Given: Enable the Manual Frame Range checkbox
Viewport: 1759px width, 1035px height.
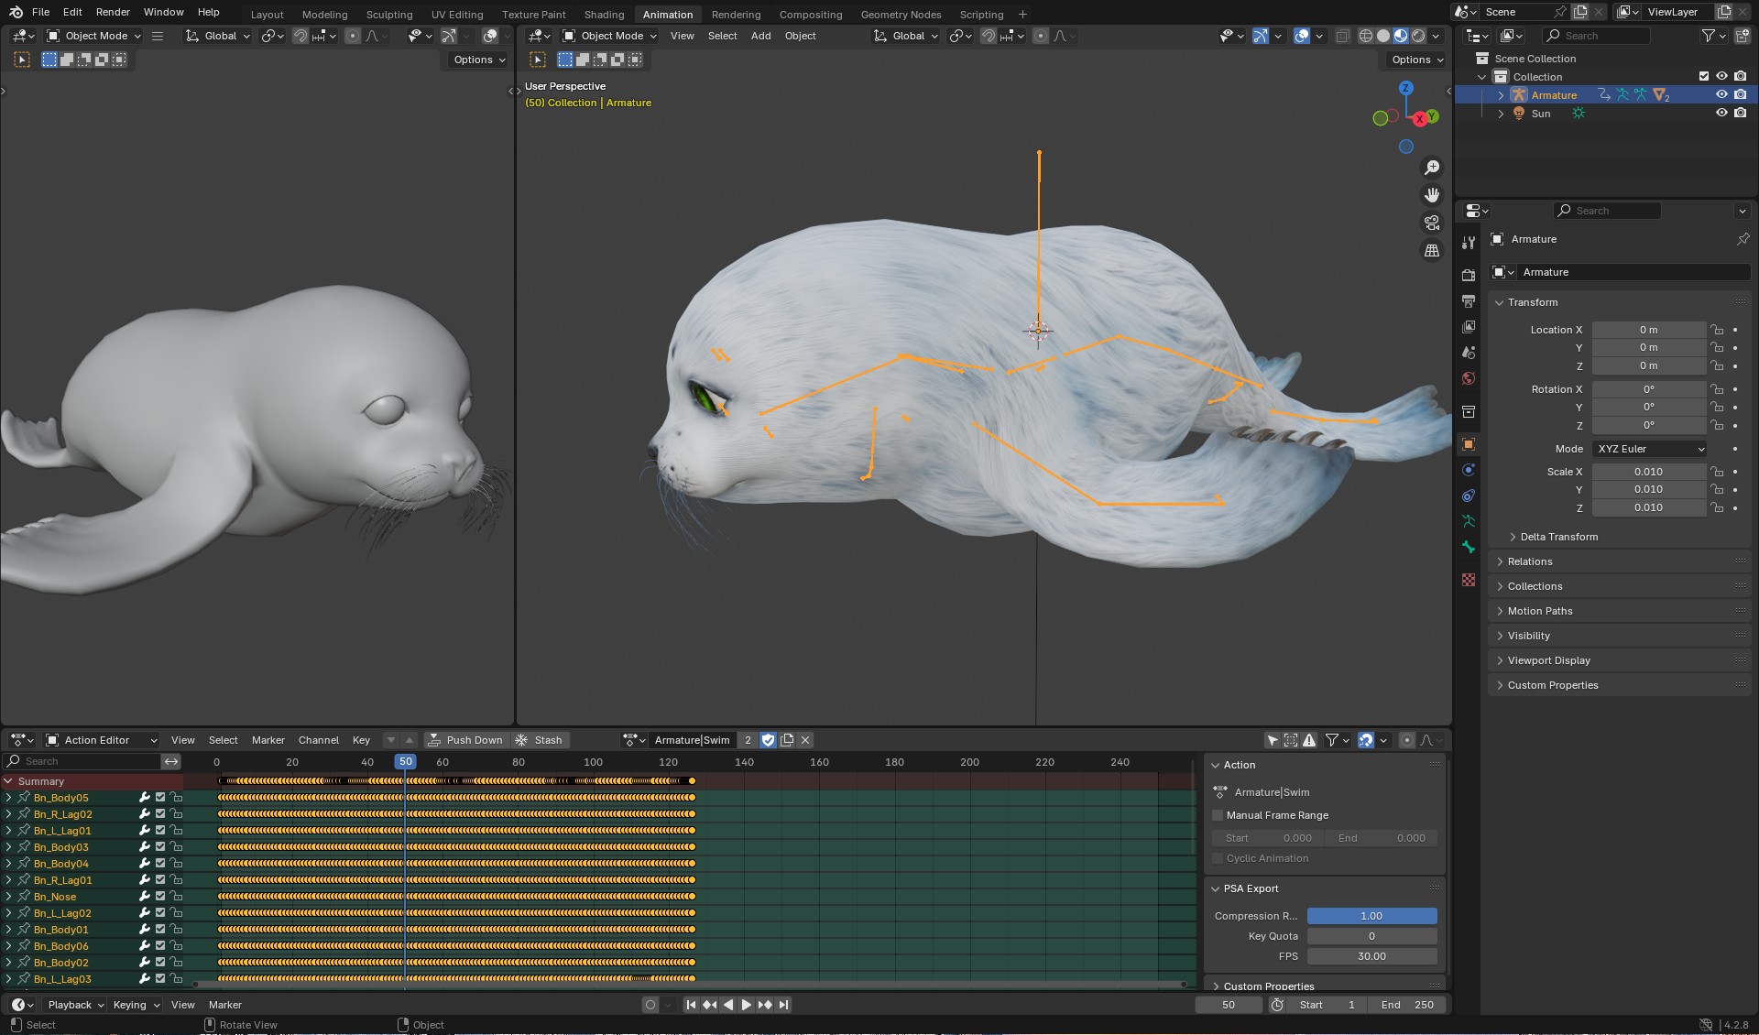Looking at the screenshot, I should [1218, 815].
